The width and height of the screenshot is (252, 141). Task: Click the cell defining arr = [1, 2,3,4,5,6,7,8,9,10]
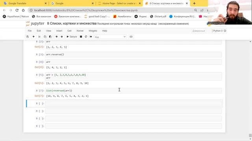tap(133, 76)
